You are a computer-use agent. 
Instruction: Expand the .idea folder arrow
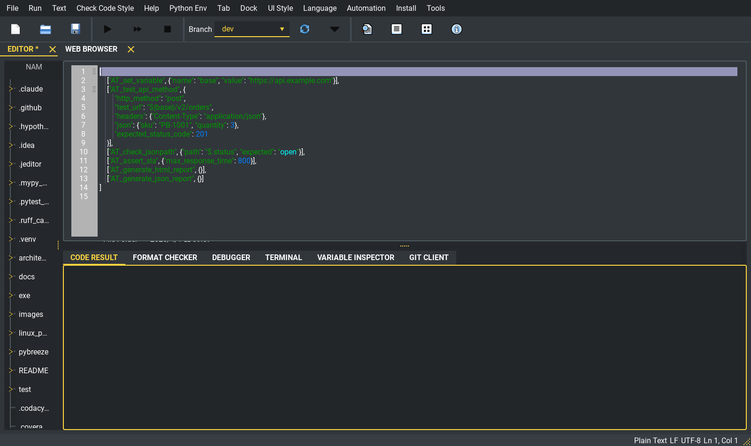click(x=11, y=145)
